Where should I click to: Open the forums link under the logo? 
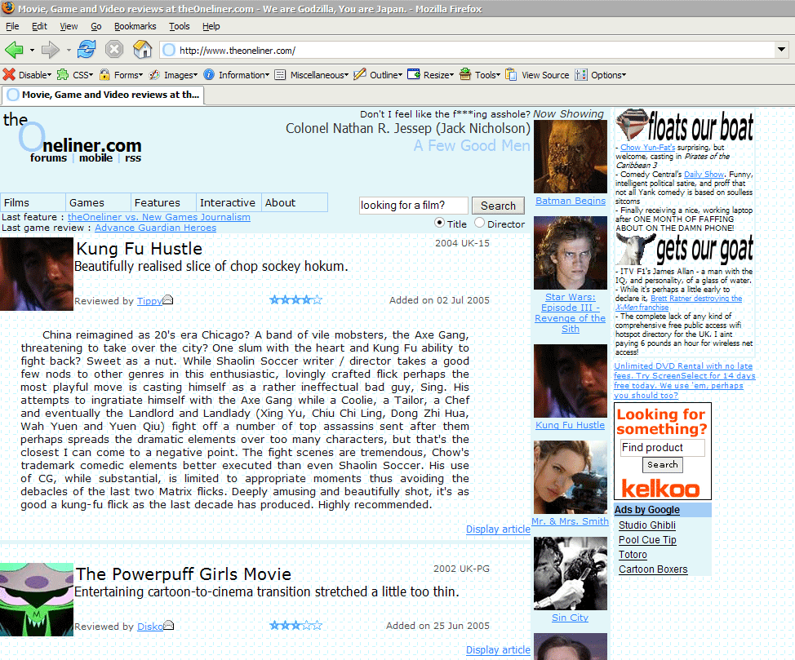[x=48, y=157]
